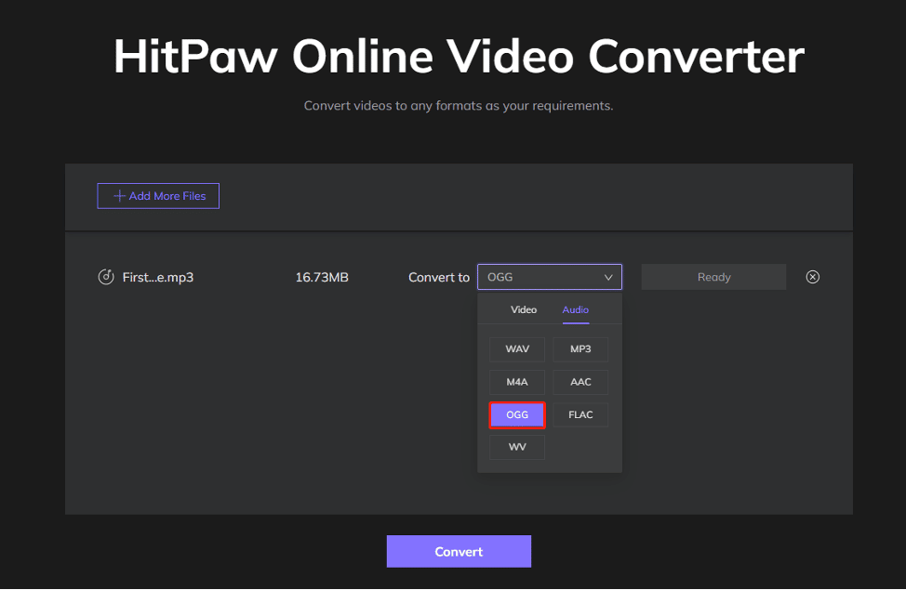Pick FLAC as the output format
Viewport: 906px width, 590px height.
click(580, 414)
